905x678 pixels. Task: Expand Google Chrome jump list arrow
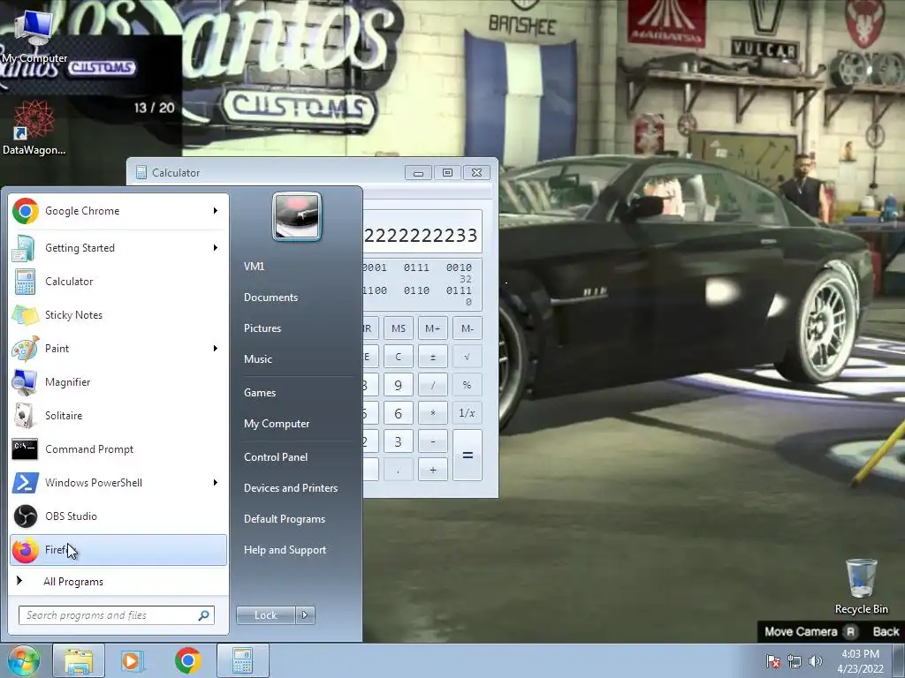click(x=216, y=211)
